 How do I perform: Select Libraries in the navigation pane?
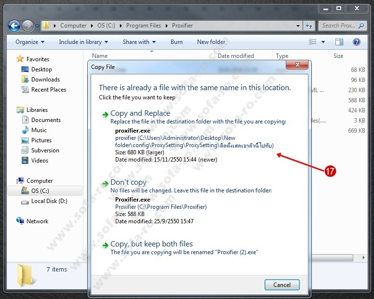pyautogui.click(x=37, y=110)
